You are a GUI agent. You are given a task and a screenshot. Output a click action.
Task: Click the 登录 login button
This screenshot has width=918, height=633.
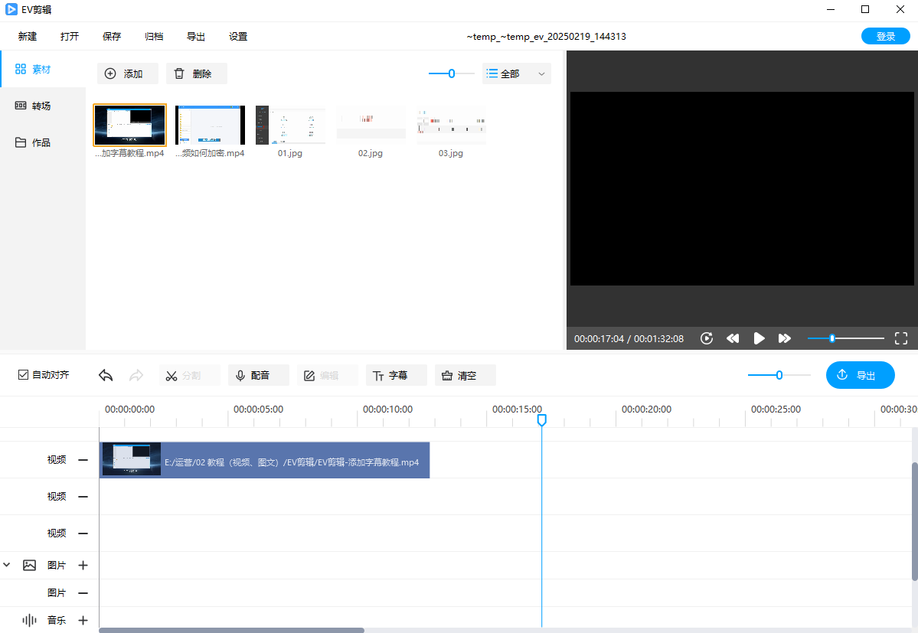tap(886, 36)
